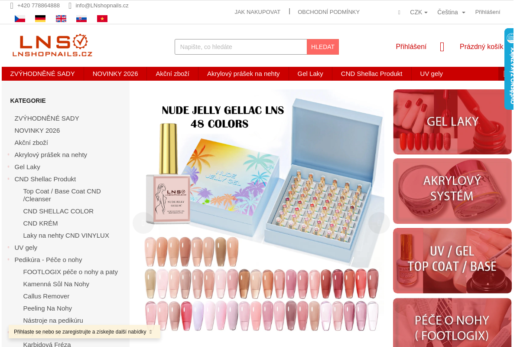Go to previous carousel slide

(x=143, y=223)
